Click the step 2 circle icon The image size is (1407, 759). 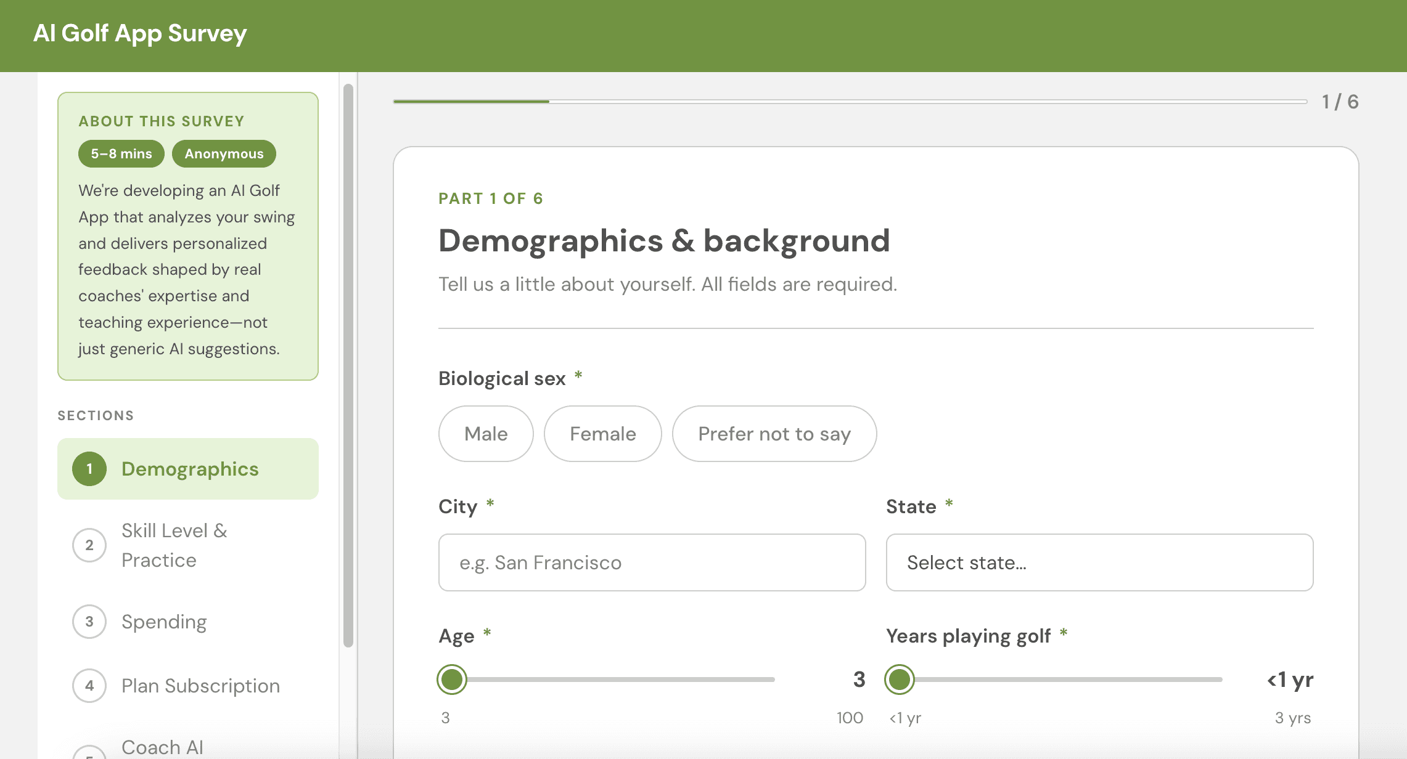tap(89, 545)
